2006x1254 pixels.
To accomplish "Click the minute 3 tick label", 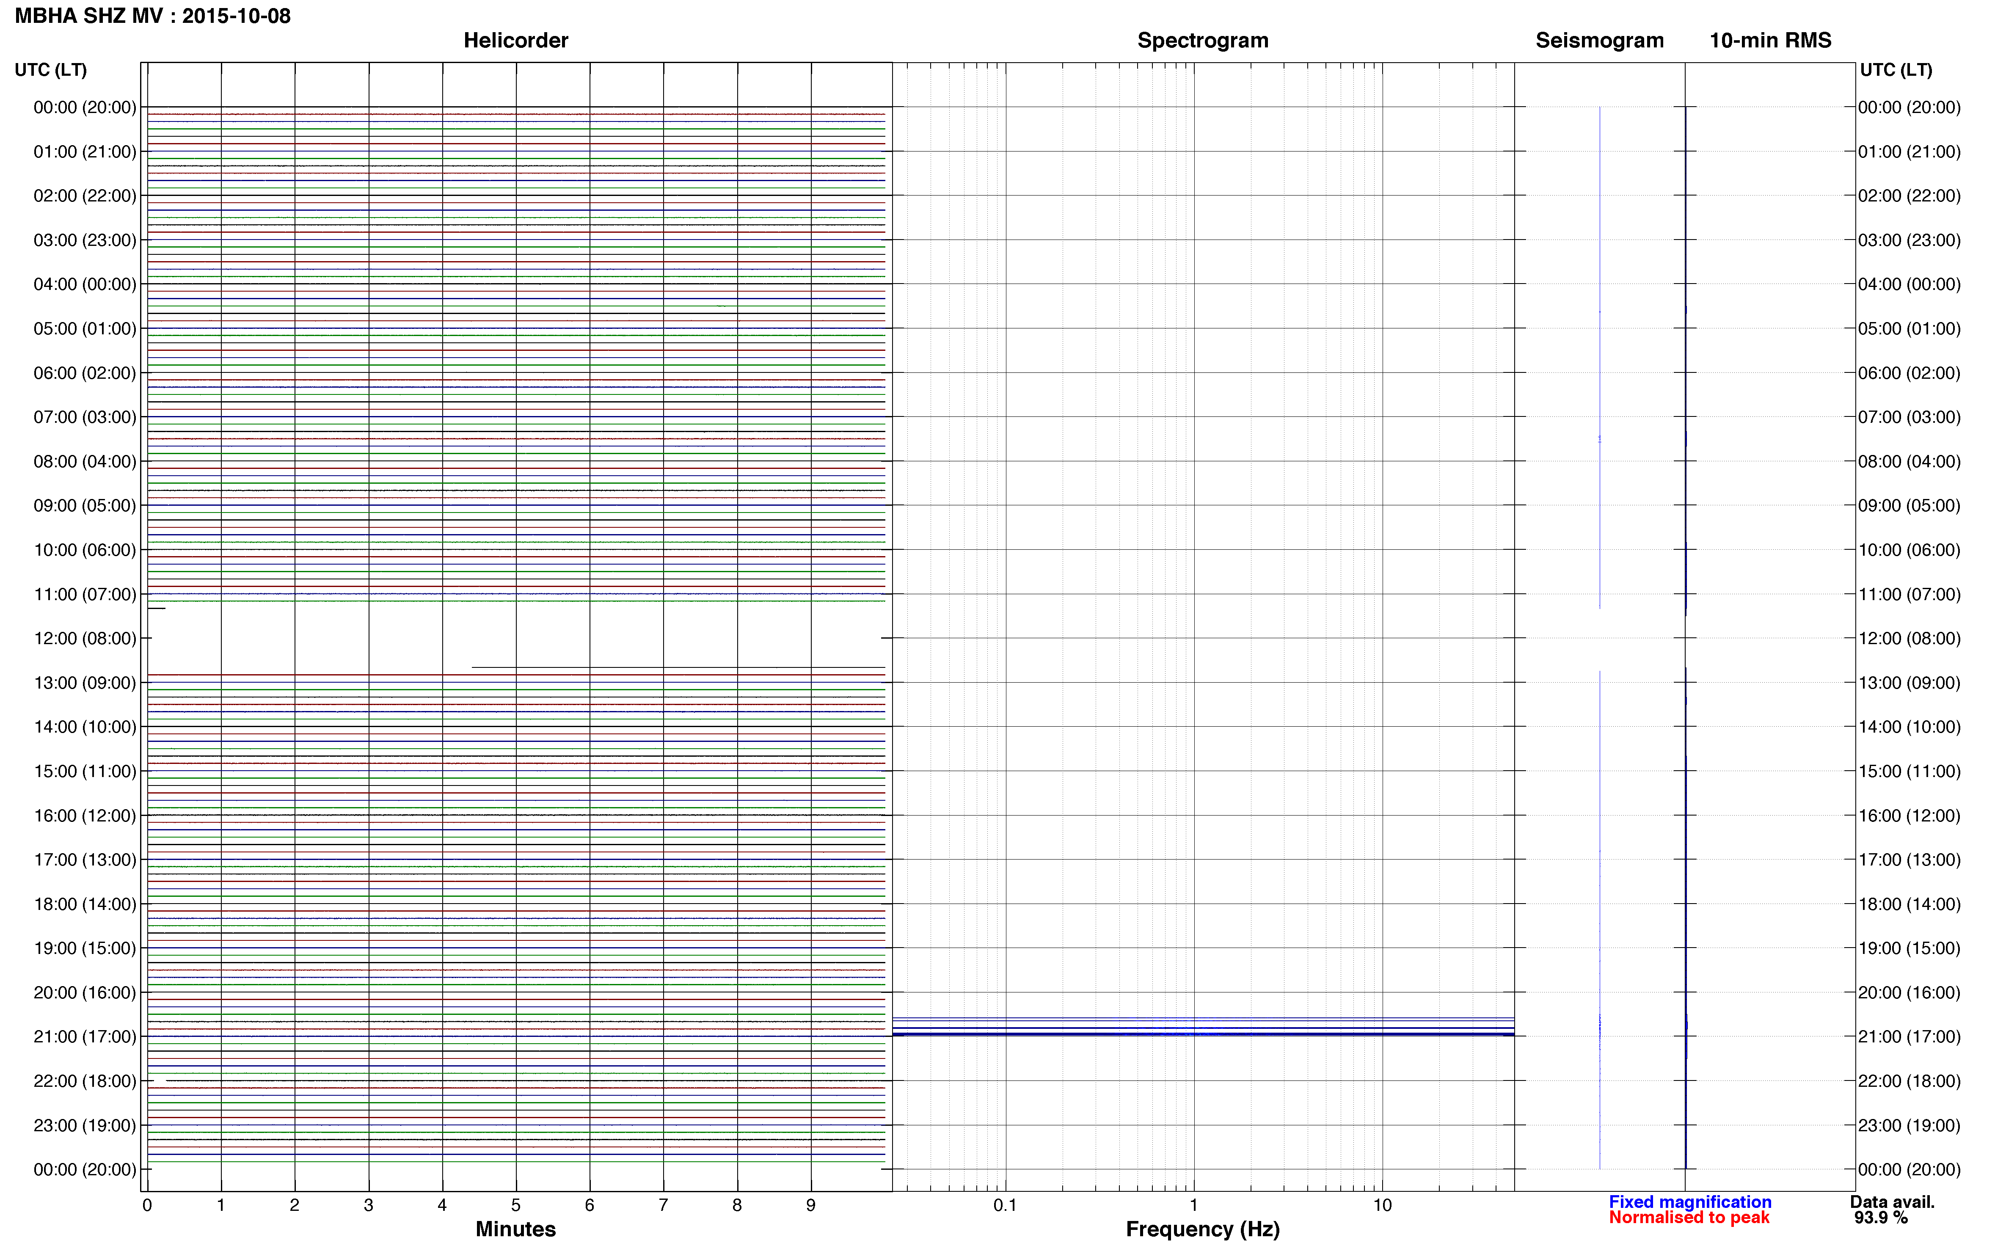I will [368, 1205].
